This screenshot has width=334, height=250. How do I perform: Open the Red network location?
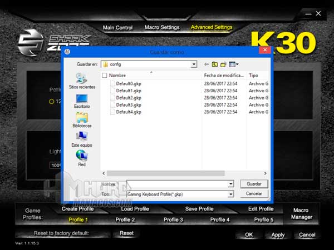pyautogui.click(x=82, y=158)
